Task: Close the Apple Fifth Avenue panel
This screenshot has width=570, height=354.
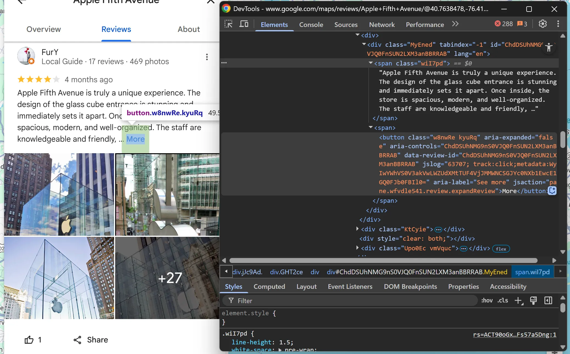Action: click(211, 2)
